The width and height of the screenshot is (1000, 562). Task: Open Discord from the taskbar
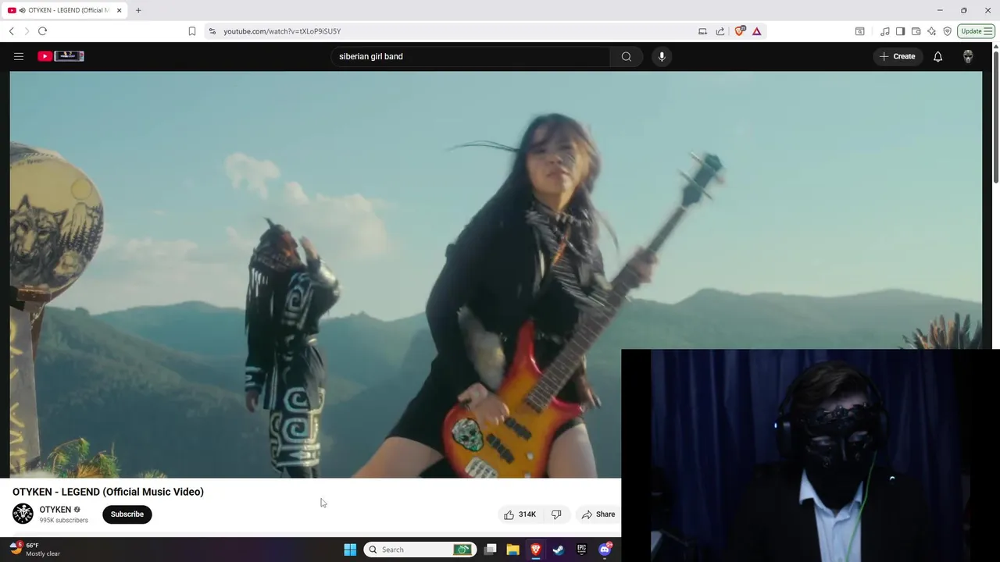(x=605, y=550)
